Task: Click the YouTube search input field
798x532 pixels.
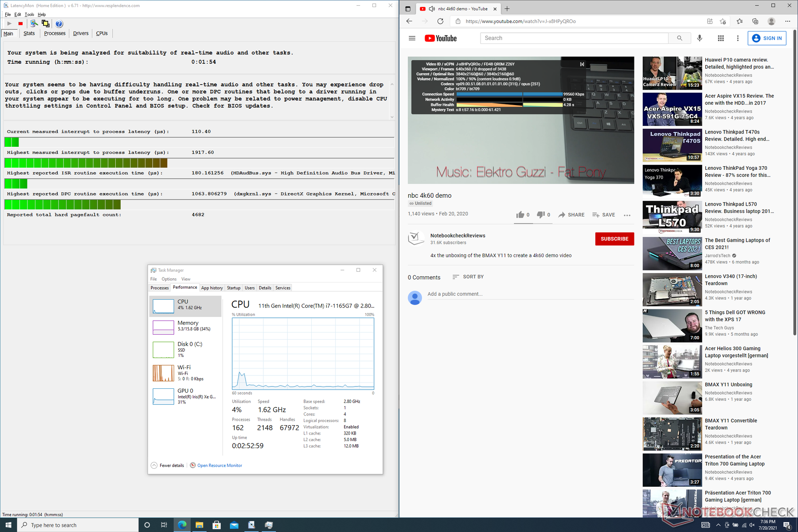Action: point(574,38)
